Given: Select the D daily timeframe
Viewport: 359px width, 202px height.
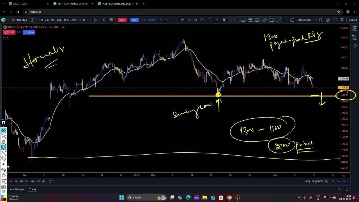Looking at the screenshot, I should (x=84, y=20).
